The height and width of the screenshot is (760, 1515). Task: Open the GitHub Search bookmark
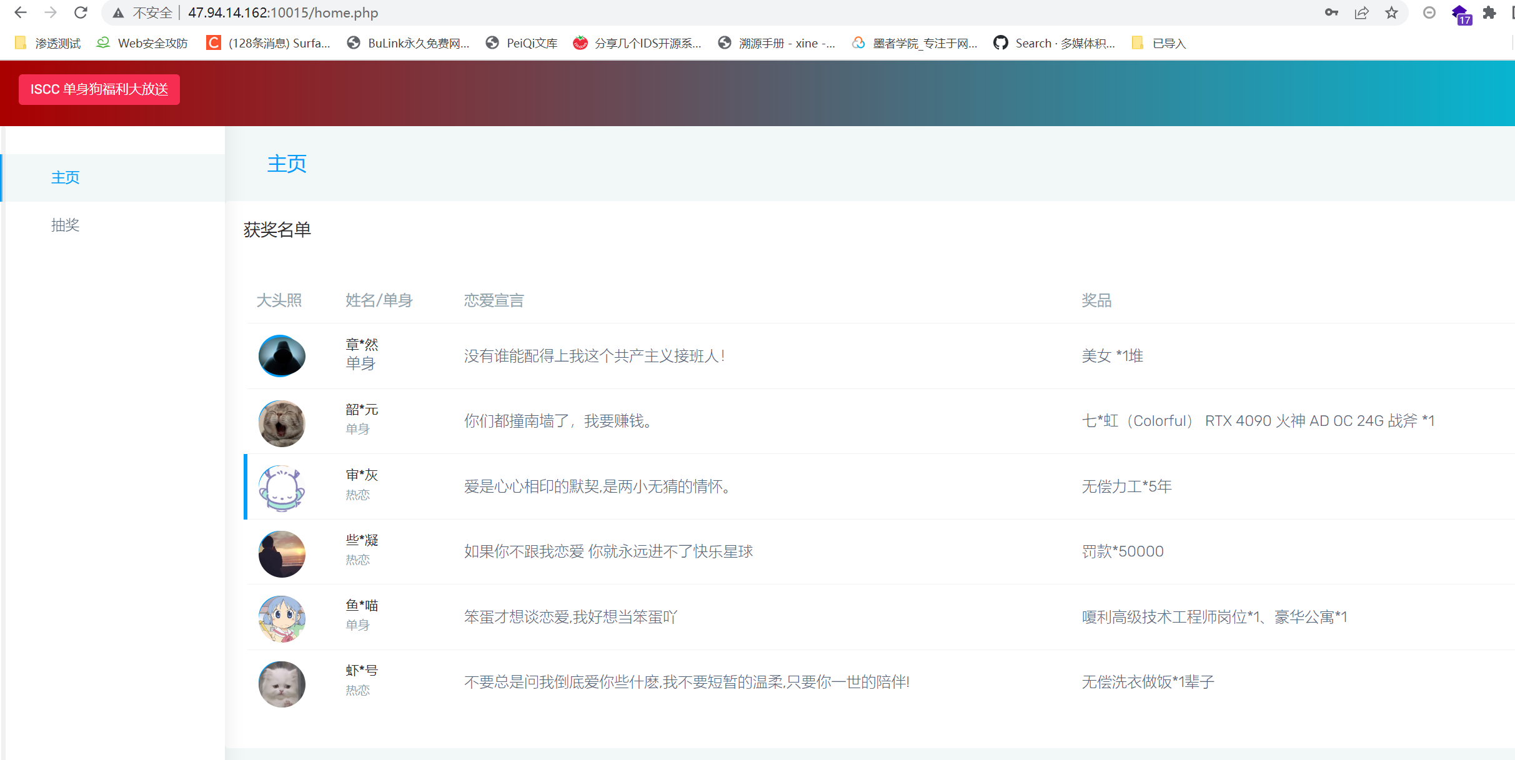(x=1055, y=43)
